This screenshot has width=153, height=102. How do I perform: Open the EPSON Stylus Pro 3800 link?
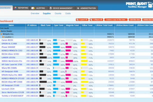click(12, 75)
